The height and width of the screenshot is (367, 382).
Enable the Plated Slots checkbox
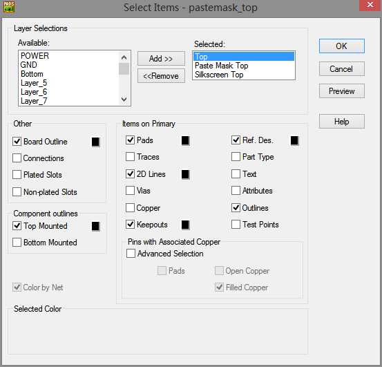pyautogui.click(x=17, y=174)
